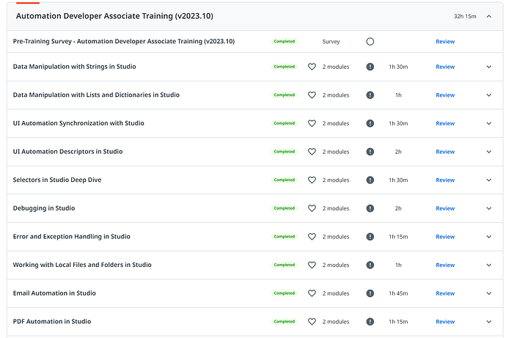
Task: Favorite Data Manipulation with Strings course heart
Action: point(312,67)
